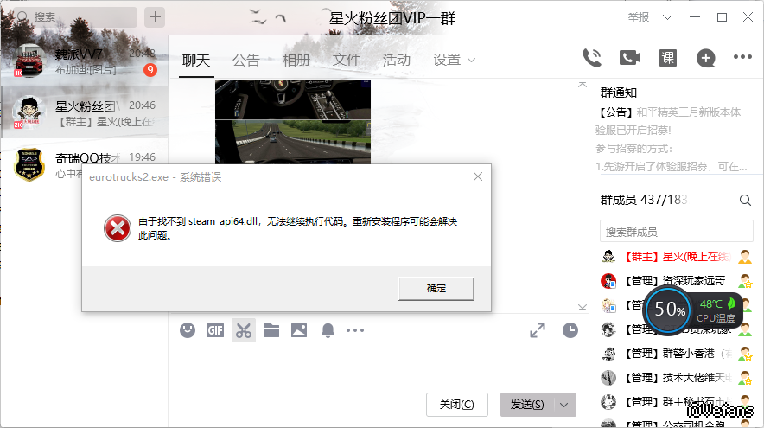Click the CPU 50% usage floating widget
The width and height of the screenshot is (764, 428).
click(669, 309)
